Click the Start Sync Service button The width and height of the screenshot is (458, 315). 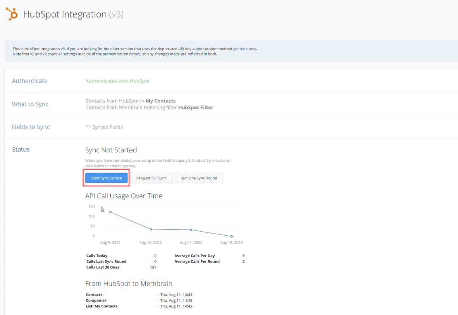coord(106,178)
